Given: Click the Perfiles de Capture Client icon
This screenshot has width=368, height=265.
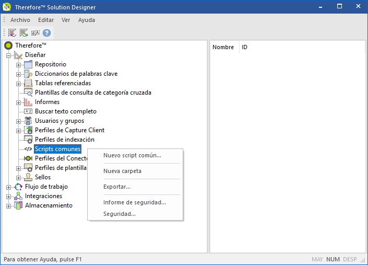Looking at the screenshot, I should (x=28, y=130).
